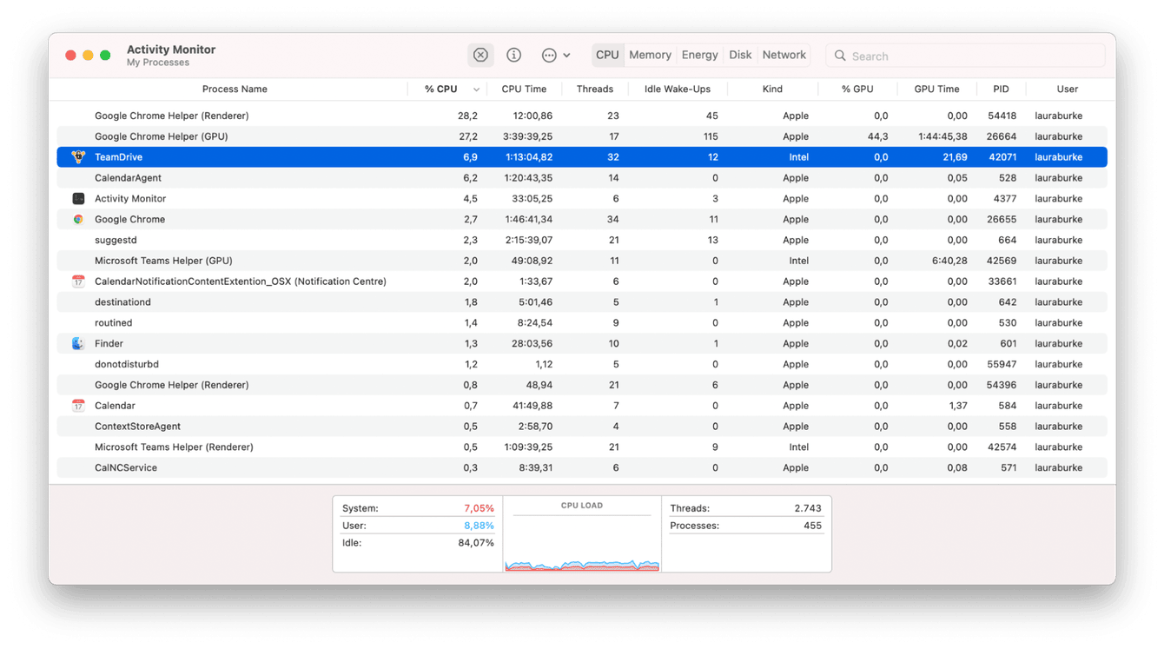Sort by the Process Name column header
The height and width of the screenshot is (649, 1164).
[235, 89]
